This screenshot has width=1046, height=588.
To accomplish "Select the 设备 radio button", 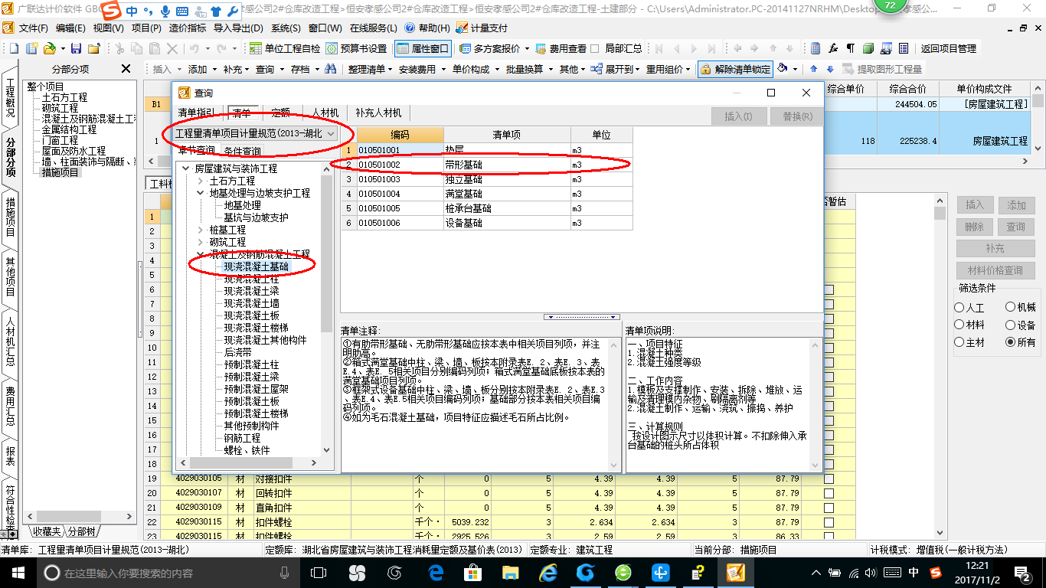I will coord(1010,325).
